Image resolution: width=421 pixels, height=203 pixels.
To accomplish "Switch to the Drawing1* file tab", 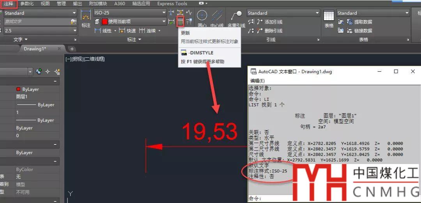I will click(x=35, y=49).
